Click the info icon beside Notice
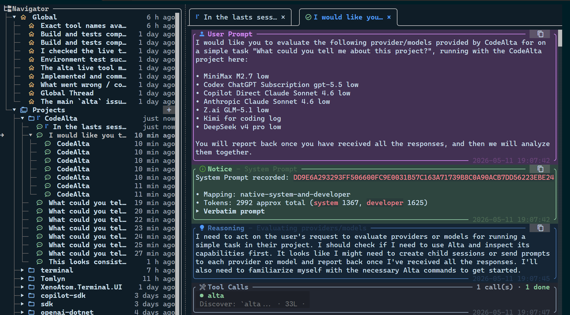570x315 pixels. [202, 169]
